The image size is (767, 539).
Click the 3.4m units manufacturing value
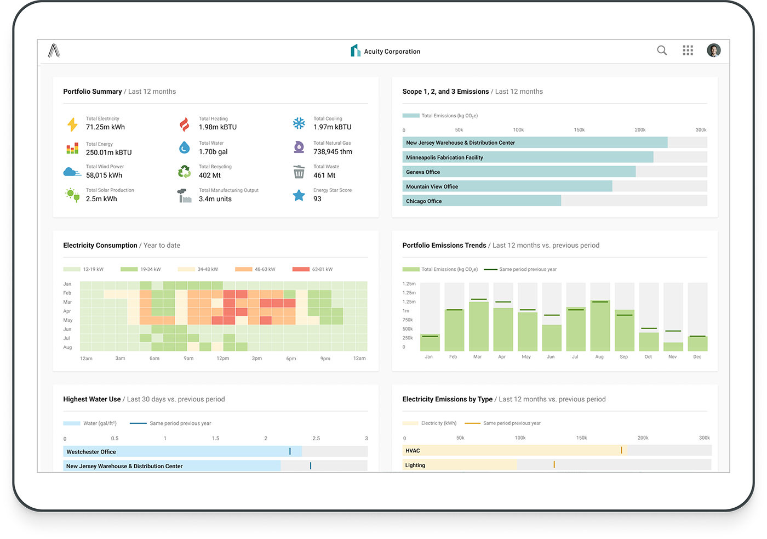(215, 199)
